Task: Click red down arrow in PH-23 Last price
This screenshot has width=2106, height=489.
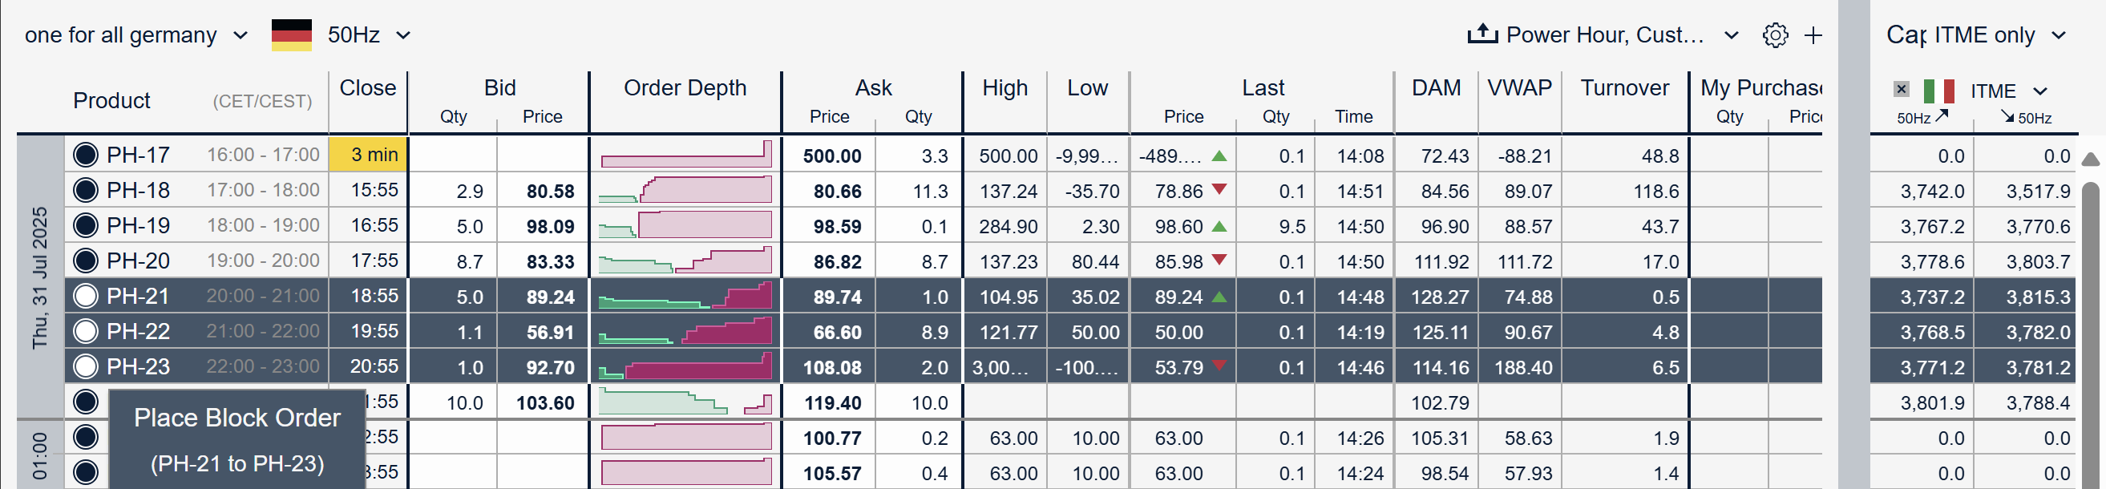Action: 1219,365
